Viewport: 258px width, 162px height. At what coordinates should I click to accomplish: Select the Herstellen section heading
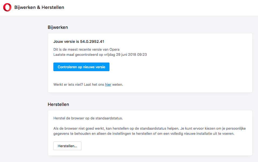pyautogui.click(x=58, y=104)
